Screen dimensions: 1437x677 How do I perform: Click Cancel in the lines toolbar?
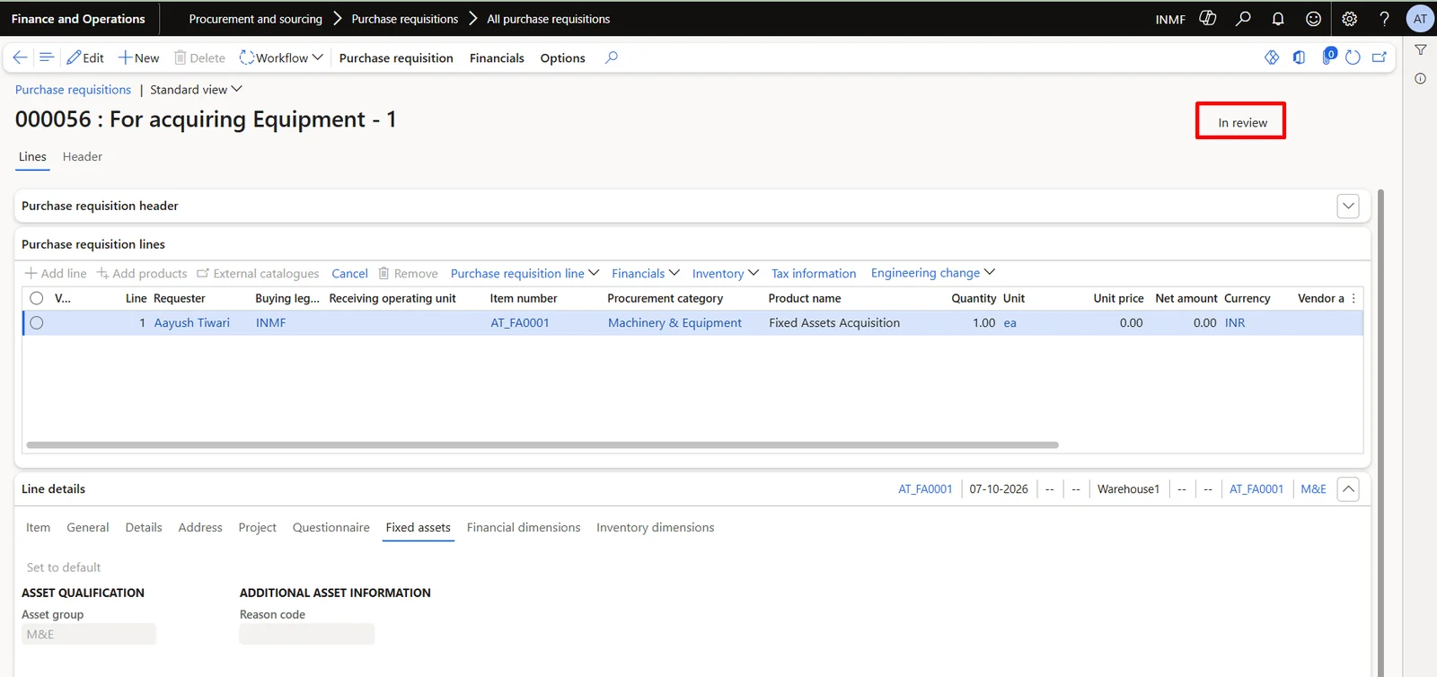349,273
